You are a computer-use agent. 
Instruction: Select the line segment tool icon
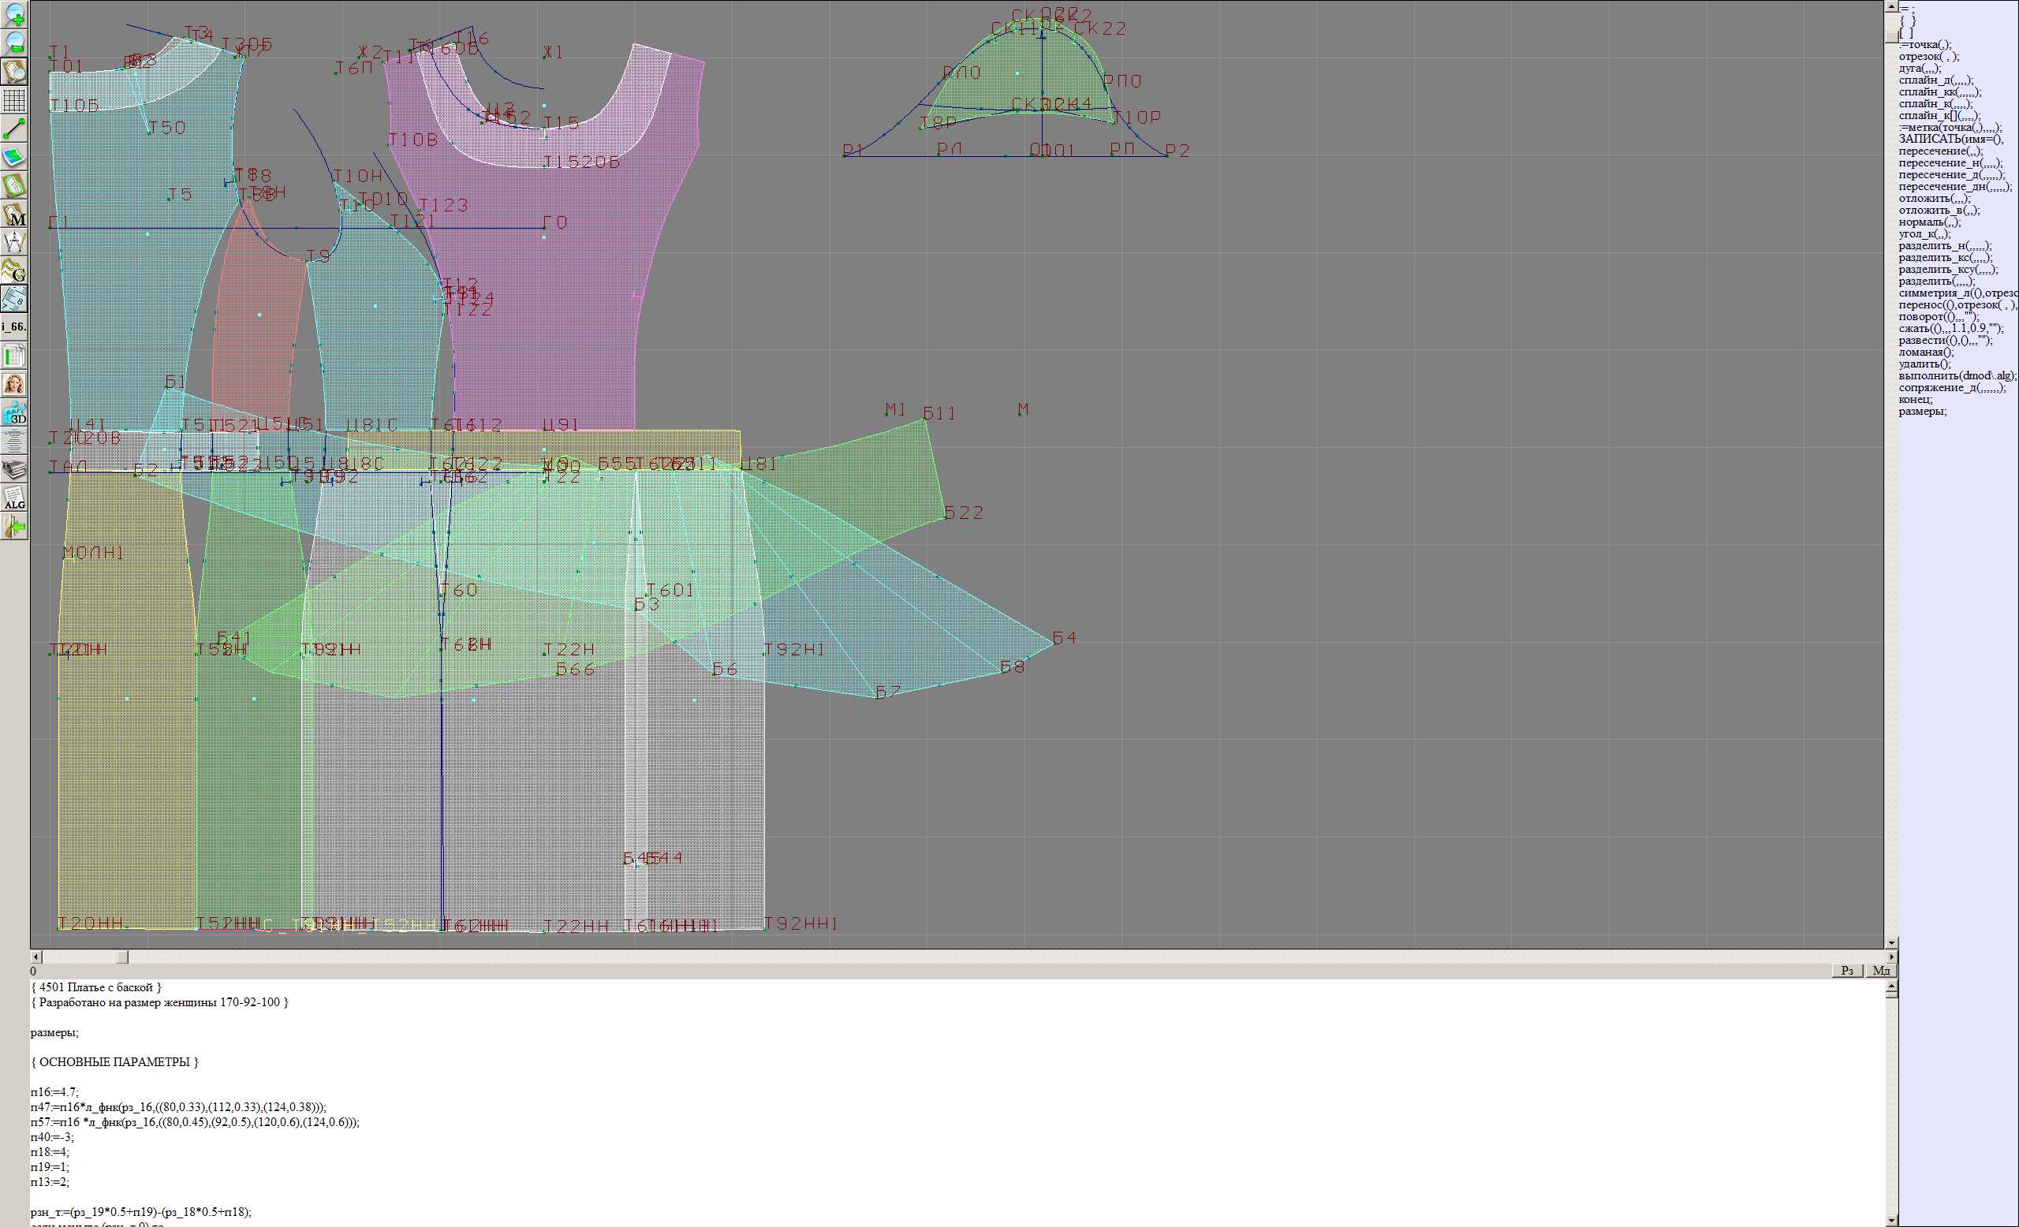point(15,129)
